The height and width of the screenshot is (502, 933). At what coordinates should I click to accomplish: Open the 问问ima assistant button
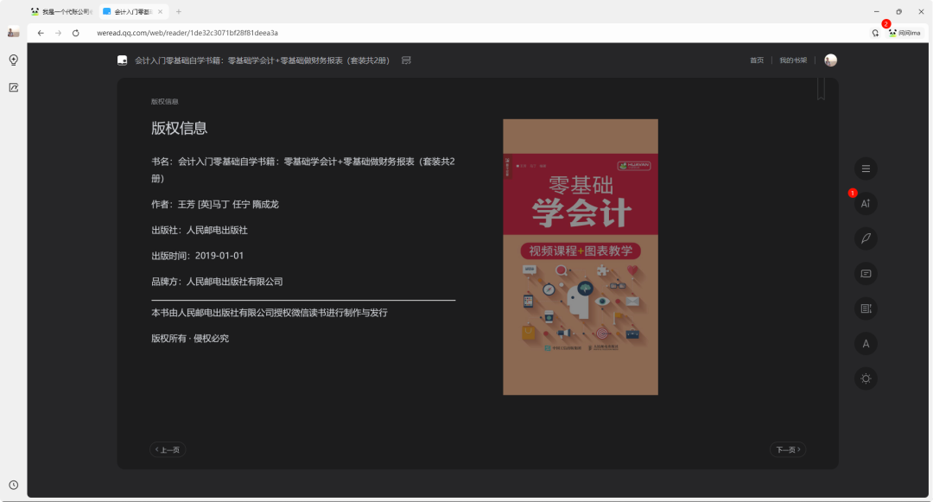(904, 34)
